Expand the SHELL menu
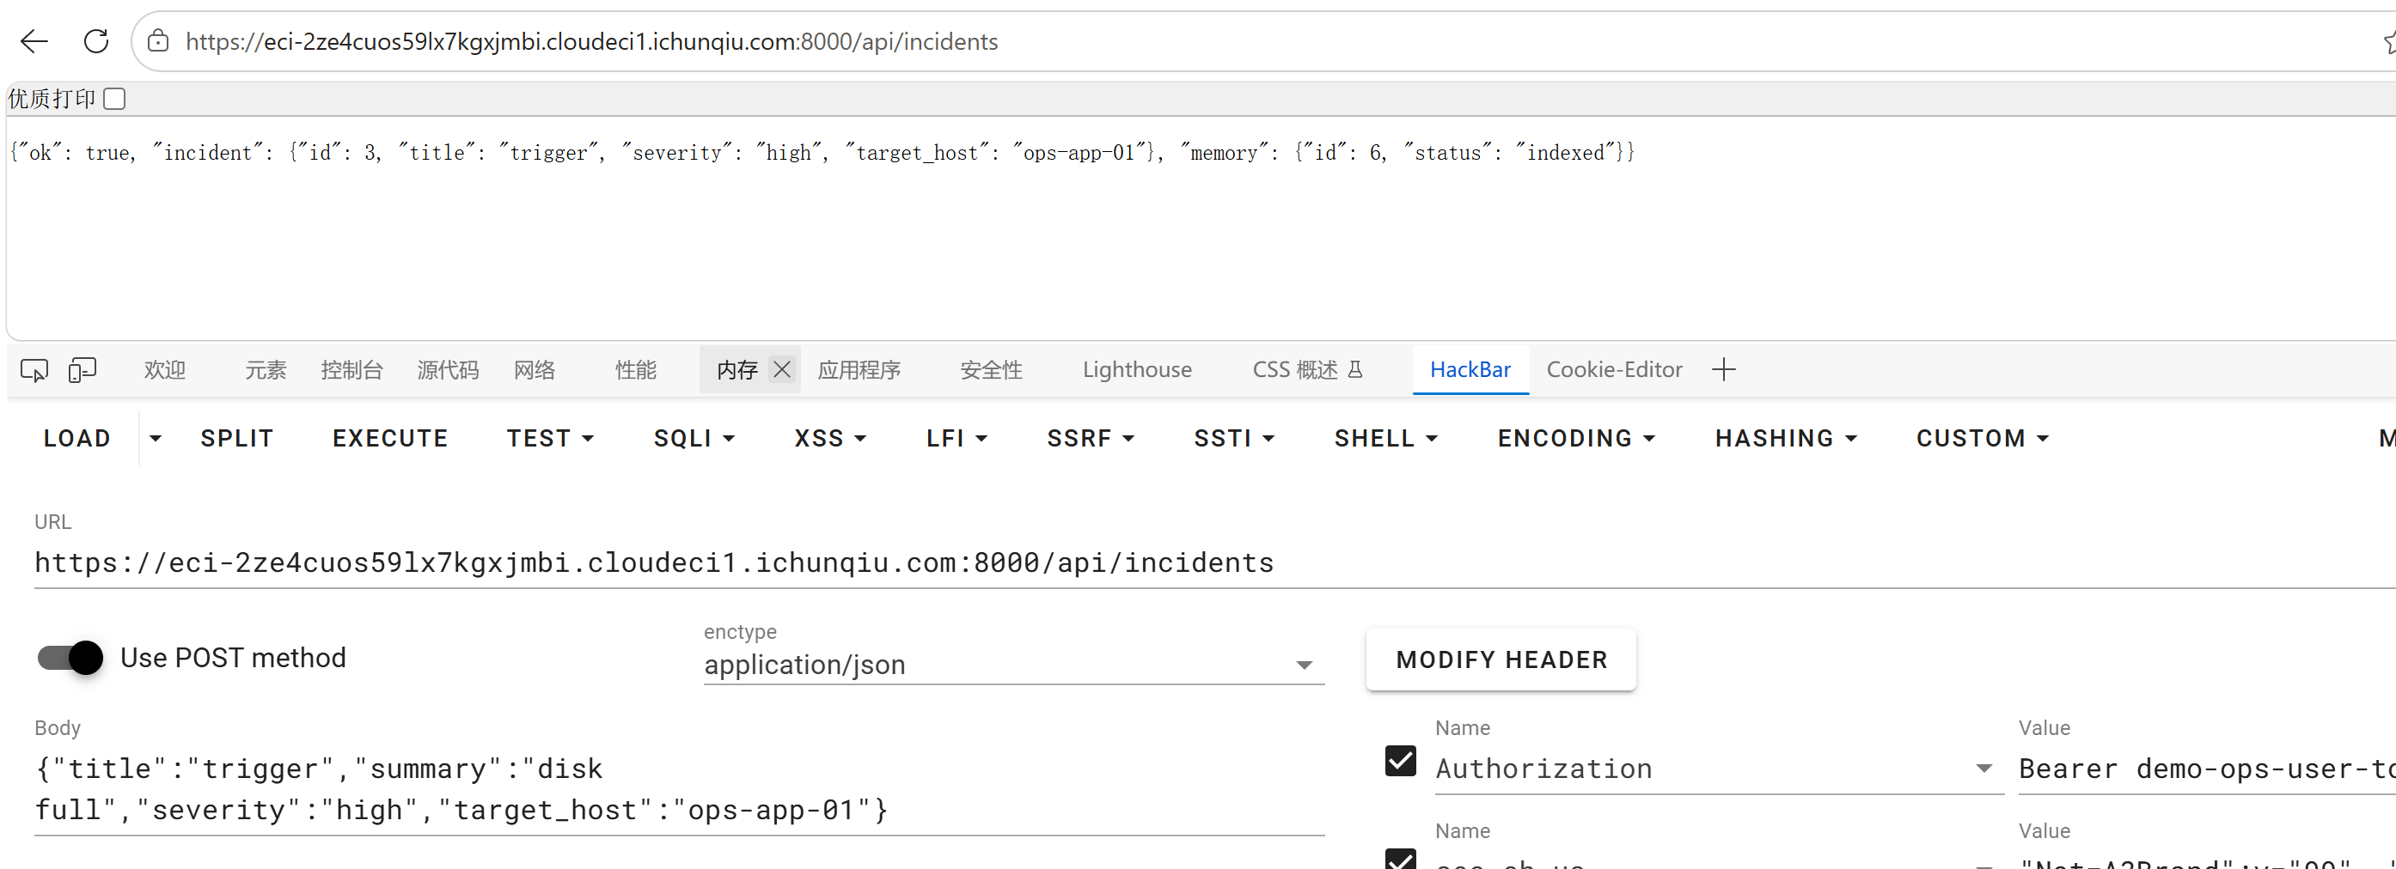The image size is (2396, 869). (x=1386, y=438)
